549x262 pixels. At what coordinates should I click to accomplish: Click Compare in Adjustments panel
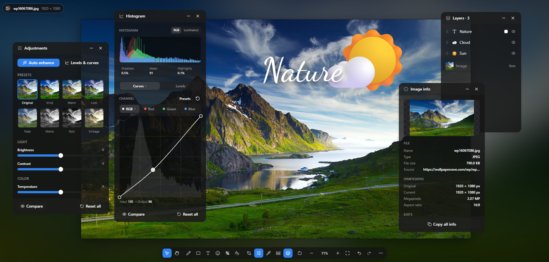pyautogui.click(x=32, y=206)
